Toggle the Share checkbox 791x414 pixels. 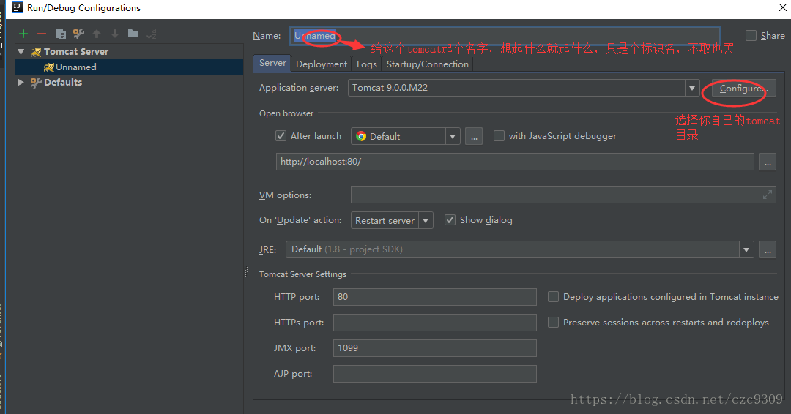(x=751, y=35)
